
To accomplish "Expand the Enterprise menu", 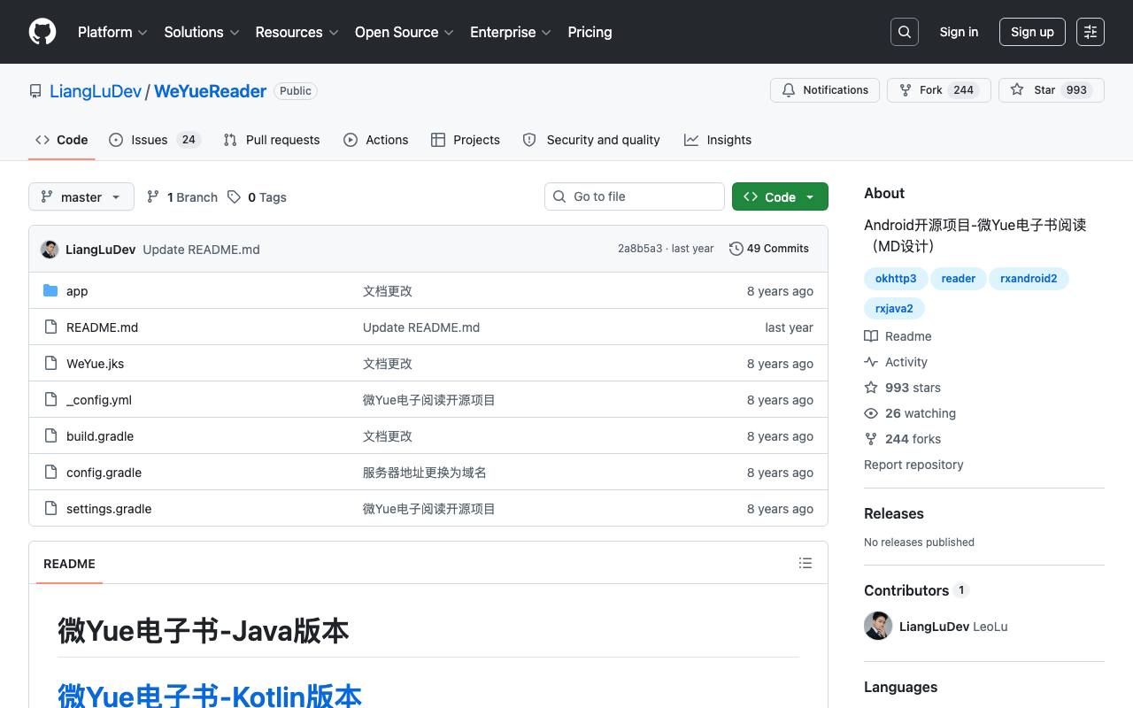I will click(x=511, y=32).
